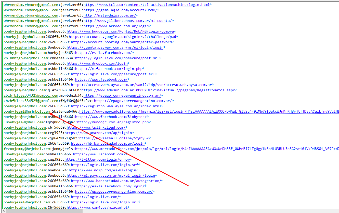Open the bancociudad.com.ar autogestion link
The width and height of the screenshot is (339, 213).
116,181
